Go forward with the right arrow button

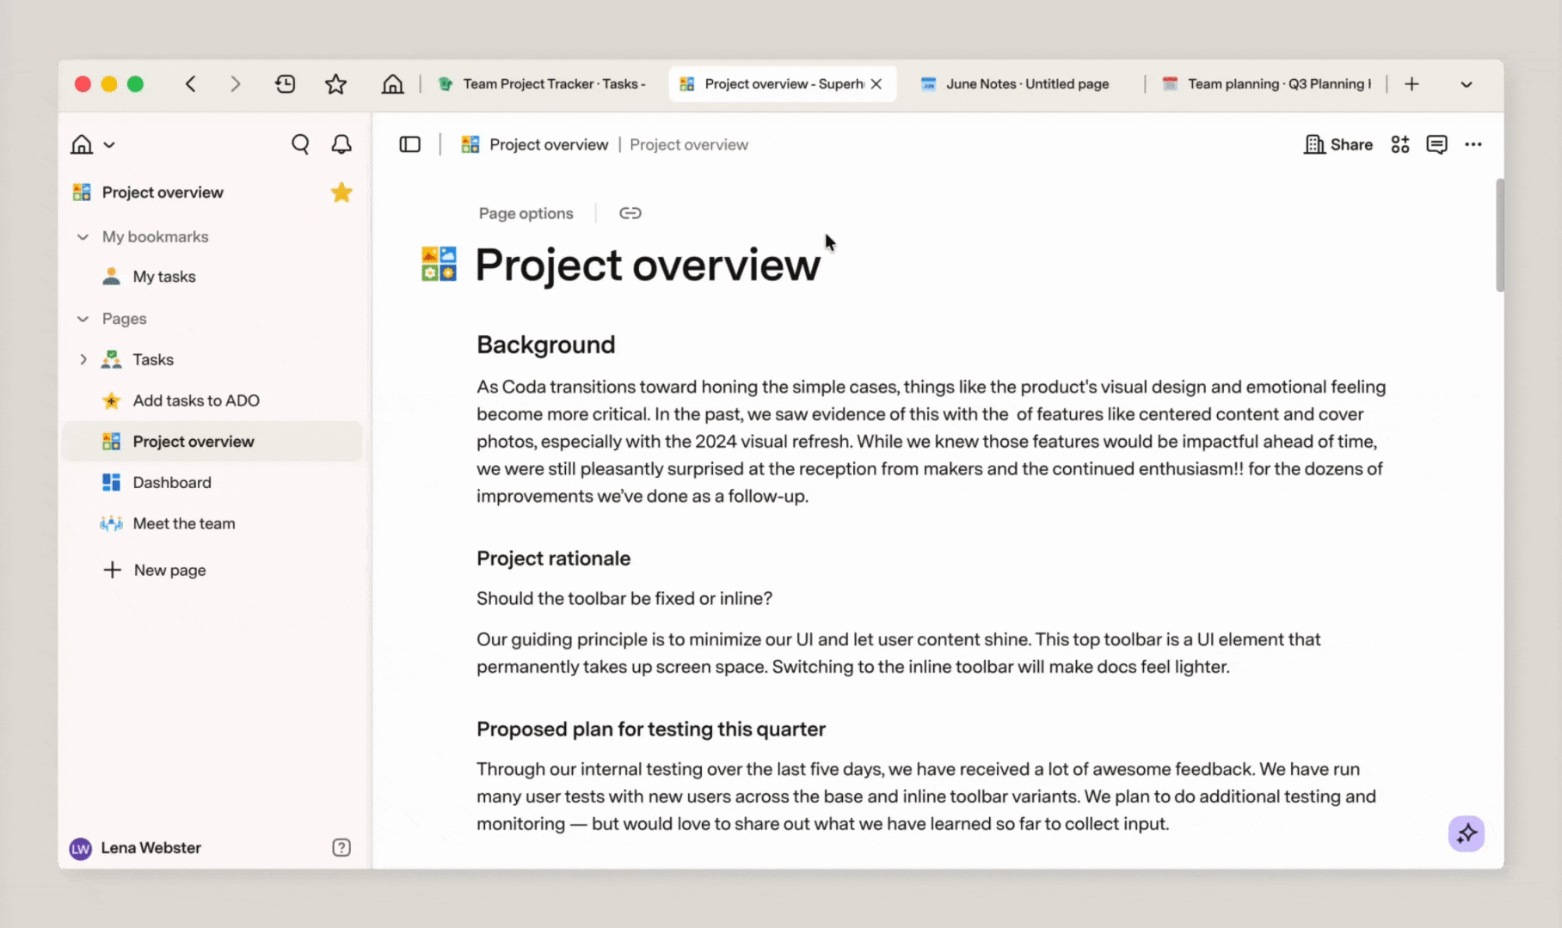click(235, 83)
